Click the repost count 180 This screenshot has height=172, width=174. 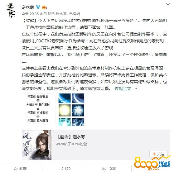67,169
